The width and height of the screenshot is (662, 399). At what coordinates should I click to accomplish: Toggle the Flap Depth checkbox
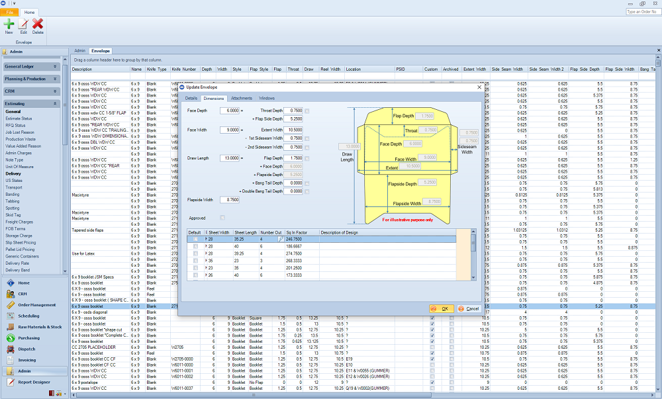coord(307,159)
